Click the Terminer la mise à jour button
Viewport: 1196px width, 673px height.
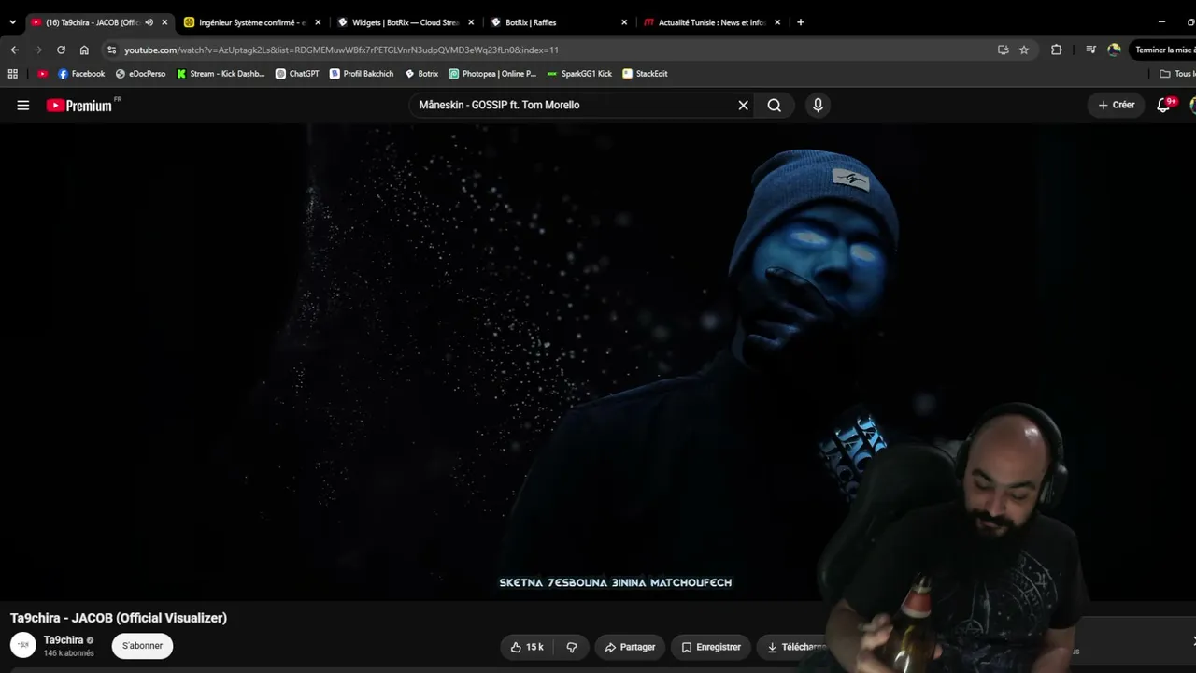1163,50
